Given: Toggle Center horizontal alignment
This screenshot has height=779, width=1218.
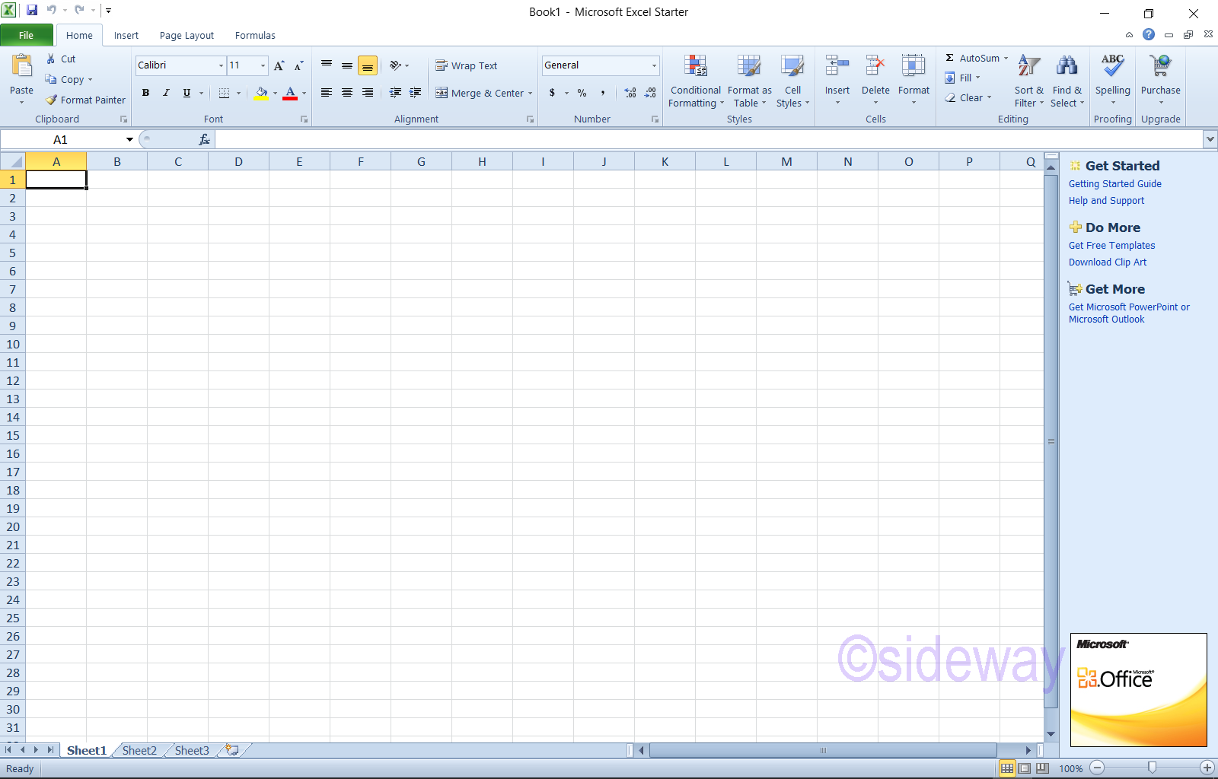Looking at the screenshot, I should pos(347,93).
